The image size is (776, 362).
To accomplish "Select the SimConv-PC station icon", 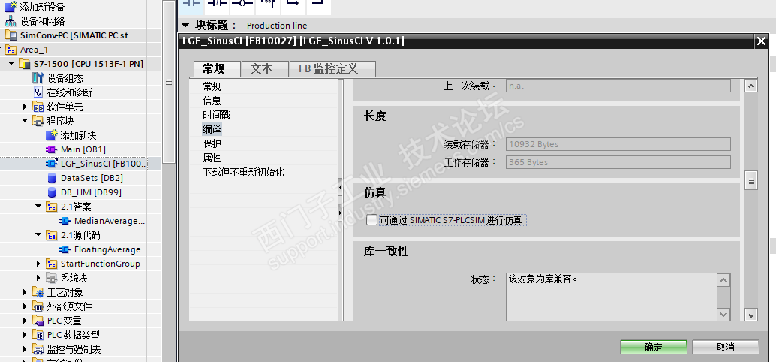I will [x=11, y=35].
